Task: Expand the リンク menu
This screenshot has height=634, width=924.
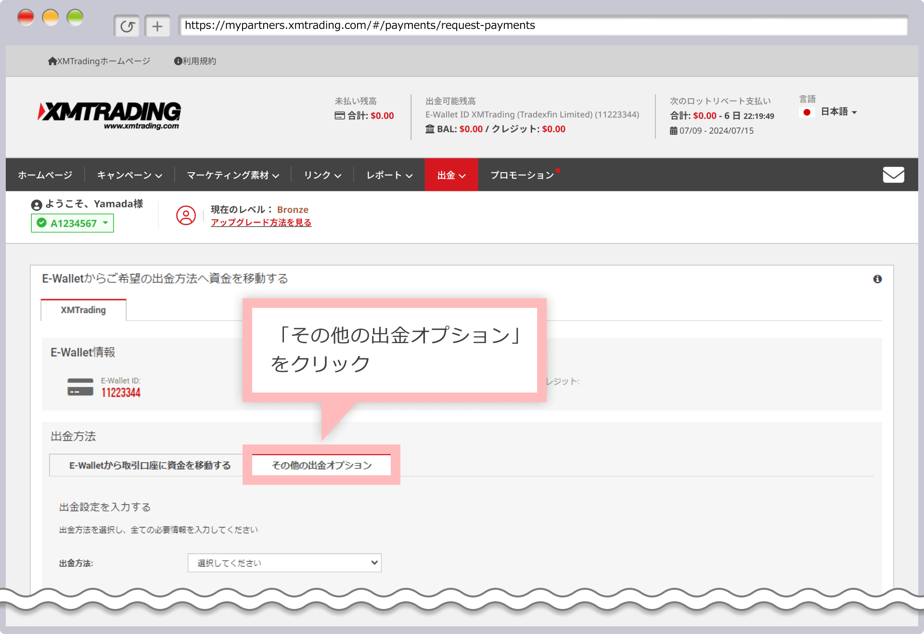Action: [322, 175]
